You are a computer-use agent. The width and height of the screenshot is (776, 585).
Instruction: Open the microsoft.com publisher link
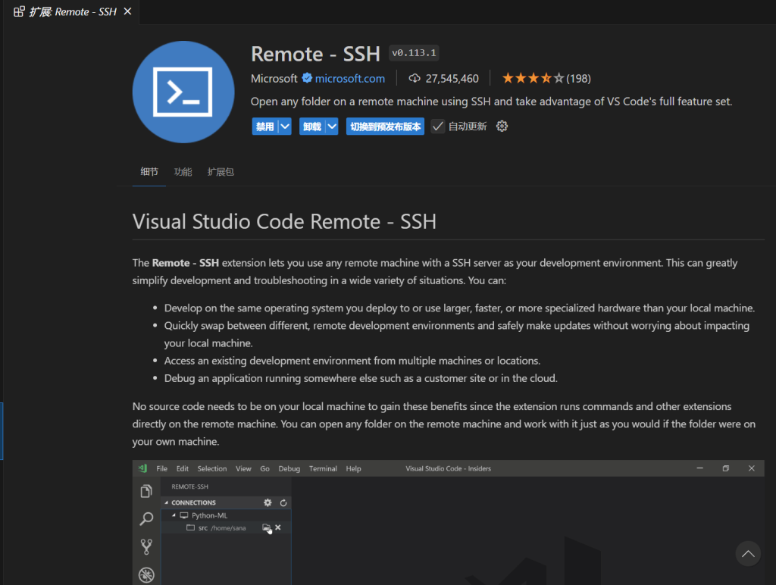[x=350, y=79]
